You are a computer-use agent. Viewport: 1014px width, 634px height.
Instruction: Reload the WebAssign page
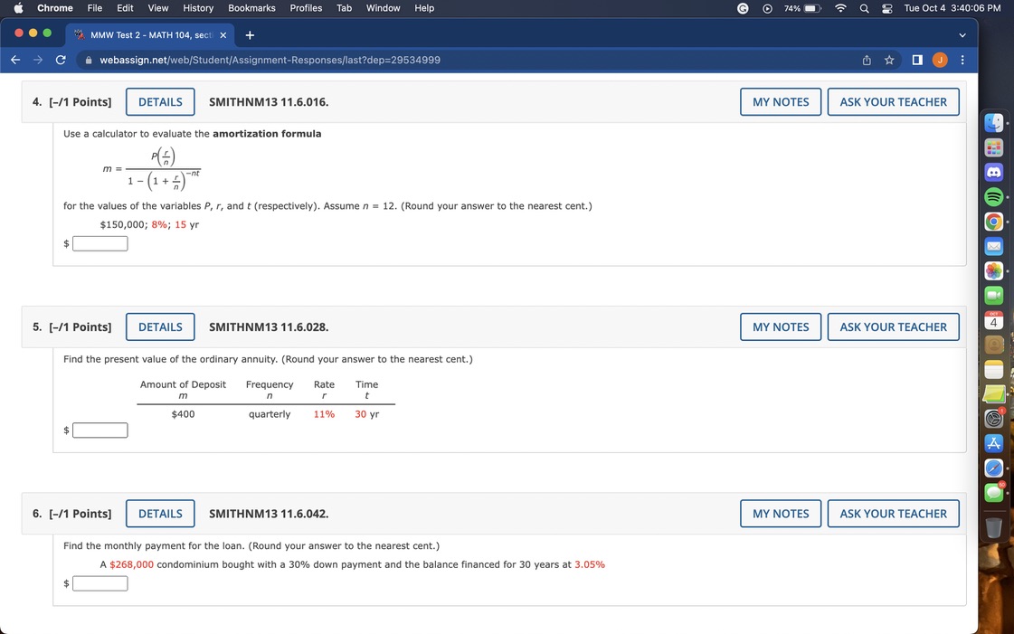[60, 60]
